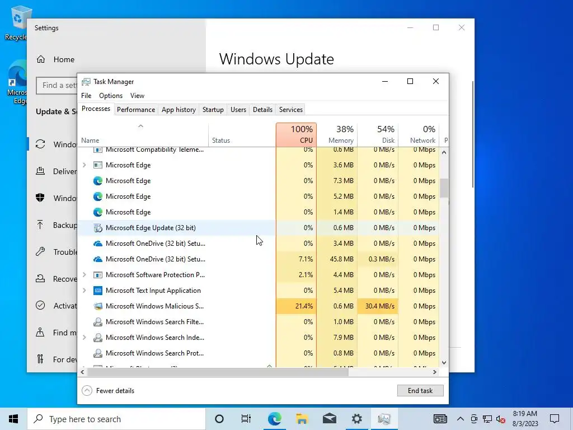Switch to the Performance tab
Screen dimensions: 573x430
[x=136, y=110]
